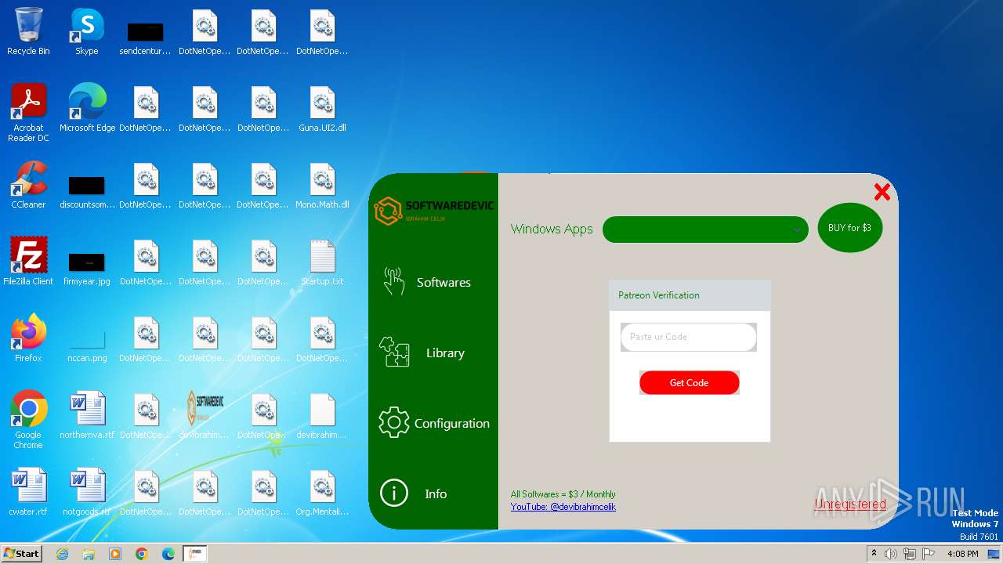Click the red Get Code button
Viewport: 1003px width, 564px height.
point(689,382)
